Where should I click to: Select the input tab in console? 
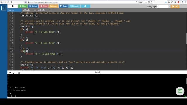point(97,72)
